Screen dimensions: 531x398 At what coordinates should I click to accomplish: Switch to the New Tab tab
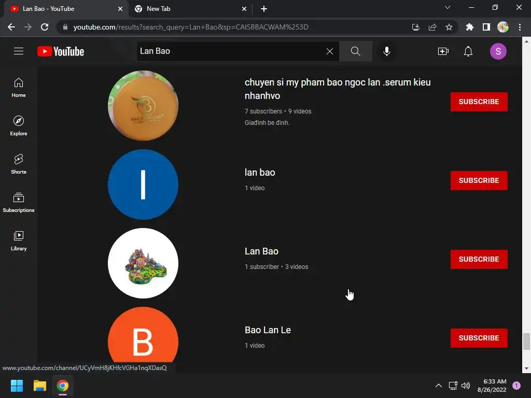[x=190, y=9]
